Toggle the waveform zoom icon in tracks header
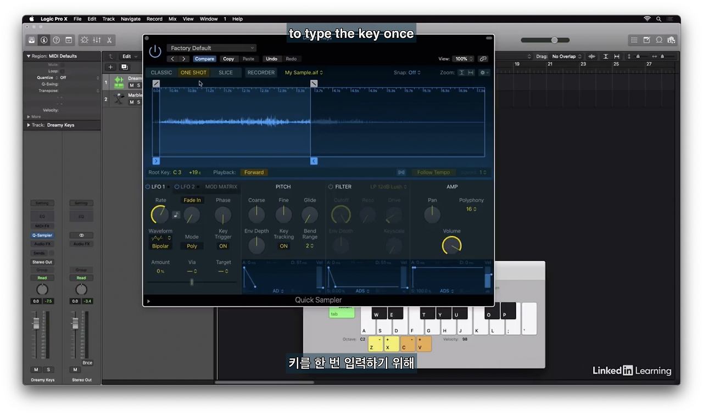This screenshot has width=703, height=415. coord(592,57)
